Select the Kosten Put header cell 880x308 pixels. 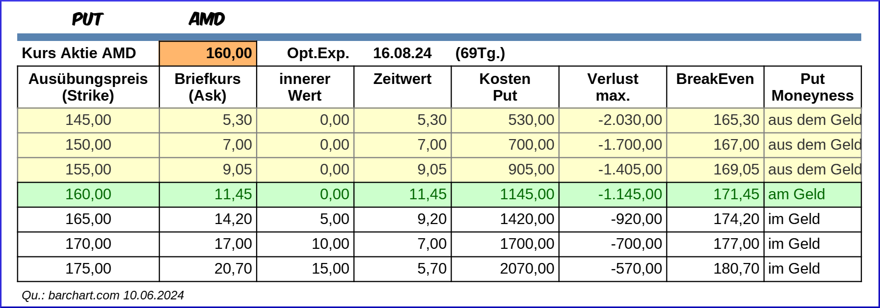[505, 87]
